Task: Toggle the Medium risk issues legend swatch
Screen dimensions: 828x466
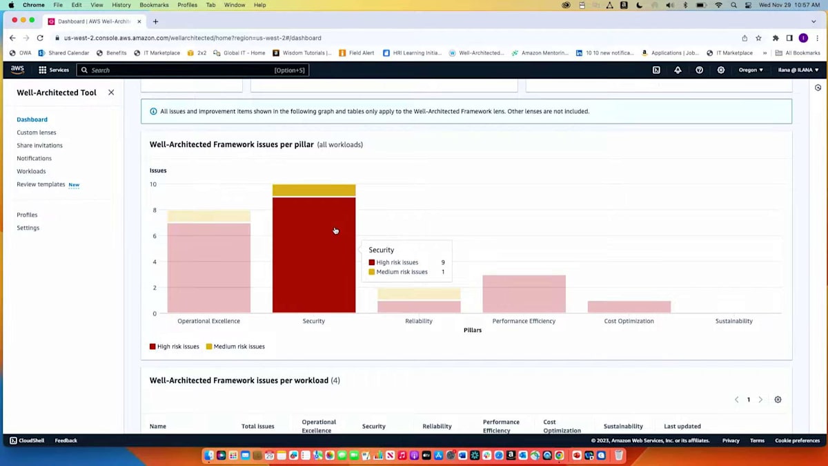Action: tap(209, 347)
